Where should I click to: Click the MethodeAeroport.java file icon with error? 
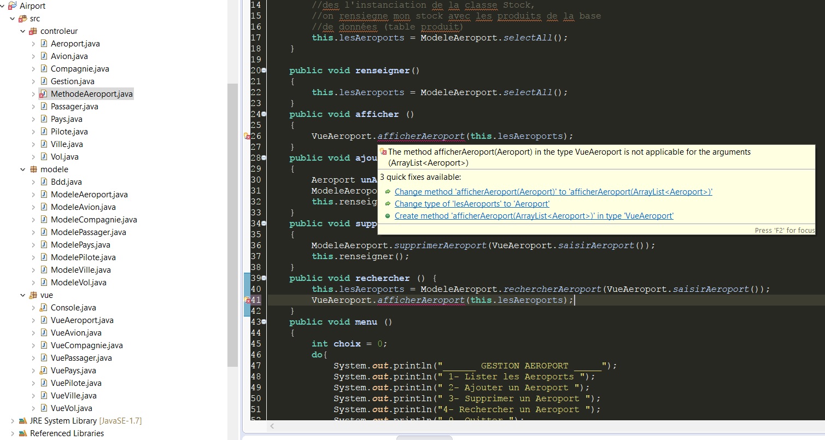pyautogui.click(x=44, y=94)
